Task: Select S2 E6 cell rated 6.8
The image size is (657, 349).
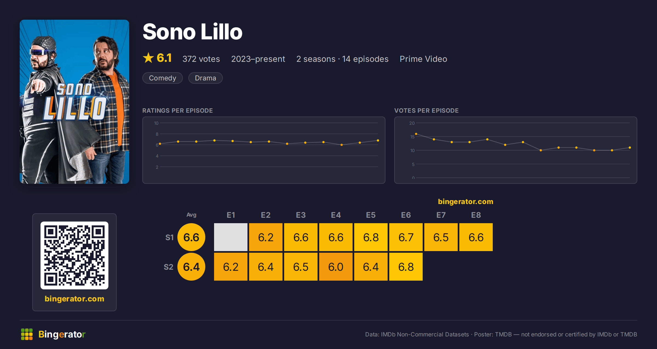Action: click(x=406, y=267)
